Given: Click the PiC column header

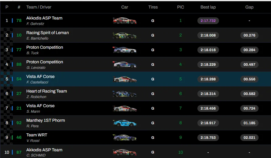Looking at the screenshot, I should click(180, 7).
